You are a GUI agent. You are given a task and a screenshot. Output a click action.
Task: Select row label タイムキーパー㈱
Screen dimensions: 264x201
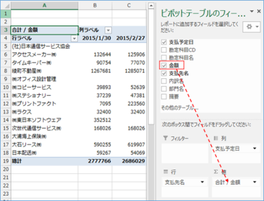pos(44,63)
